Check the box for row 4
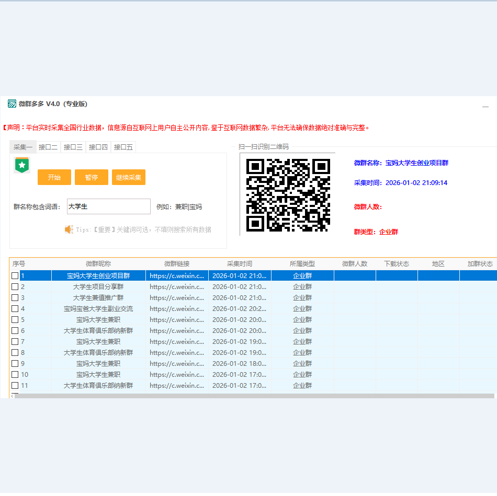 tap(15, 309)
